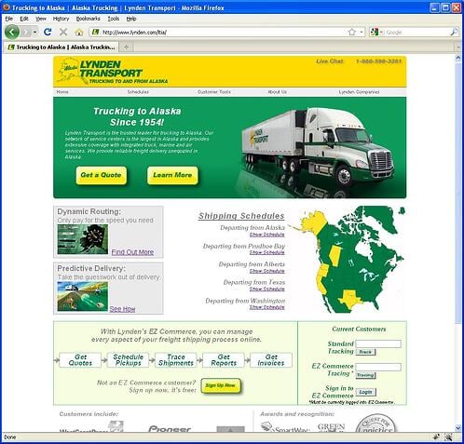Follow the See How link
This screenshot has width=464, height=444.
[122, 309]
